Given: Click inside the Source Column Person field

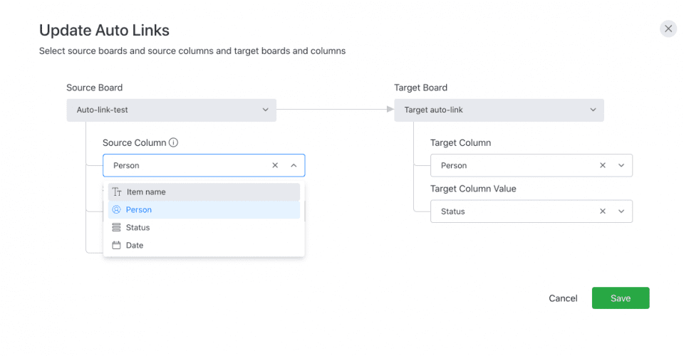Looking at the screenshot, I should pyautogui.click(x=204, y=165).
